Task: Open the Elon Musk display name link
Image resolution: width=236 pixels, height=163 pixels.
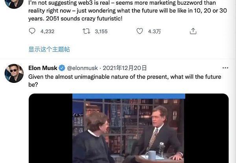Action: pyautogui.click(x=43, y=68)
